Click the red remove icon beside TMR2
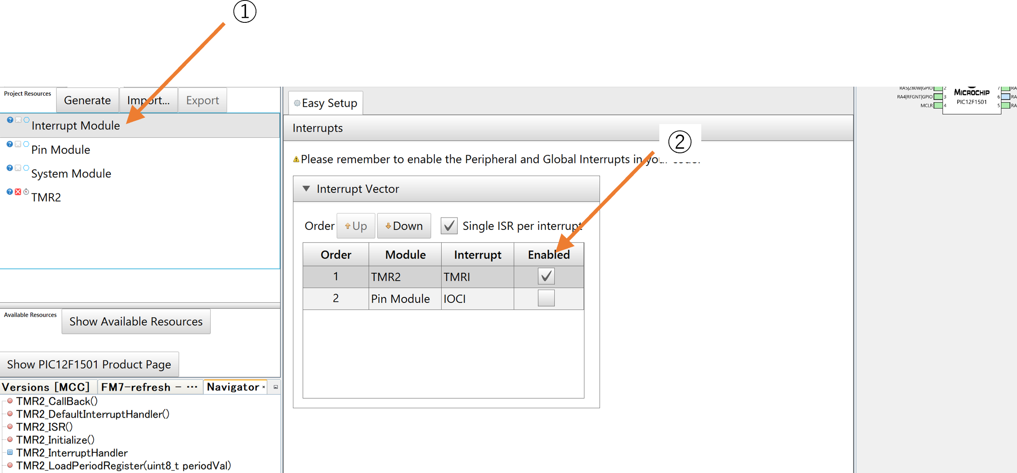The height and width of the screenshot is (473, 1017). coord(18,192)
